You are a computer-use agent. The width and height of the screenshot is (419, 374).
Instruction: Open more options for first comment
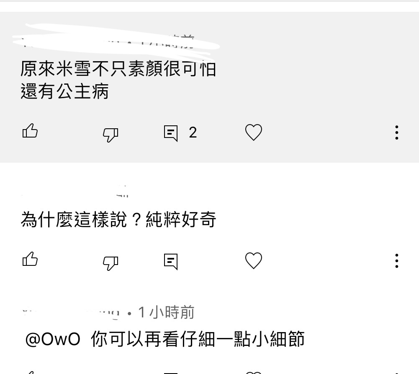coord(397,132)
